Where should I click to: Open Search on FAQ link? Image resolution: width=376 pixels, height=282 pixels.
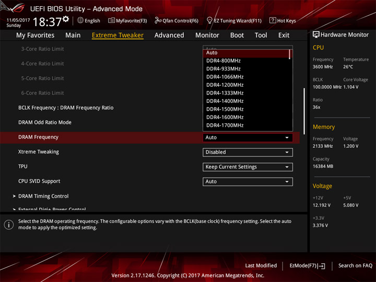[355, 266]
